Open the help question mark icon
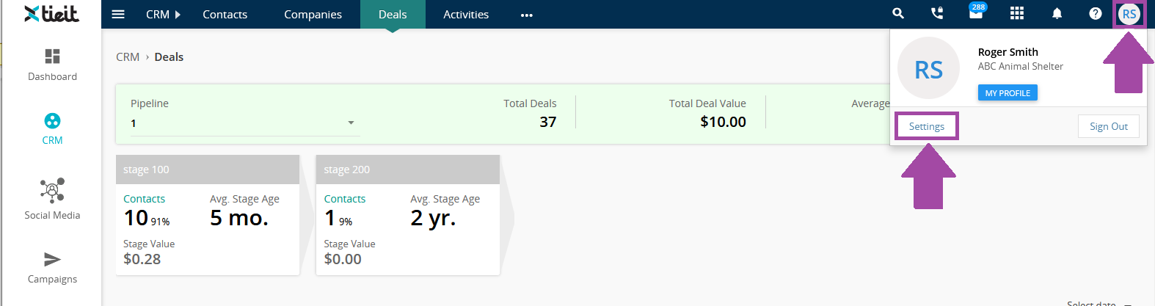Screen dimensions: 1155x306 point(1096,13)
